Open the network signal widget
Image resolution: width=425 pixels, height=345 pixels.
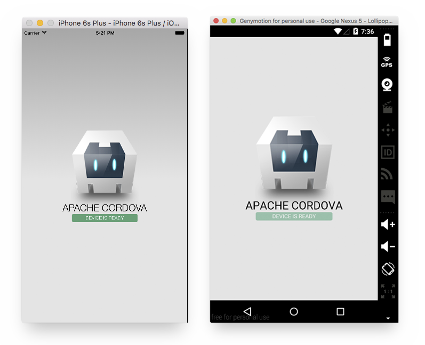pos(387,174)
